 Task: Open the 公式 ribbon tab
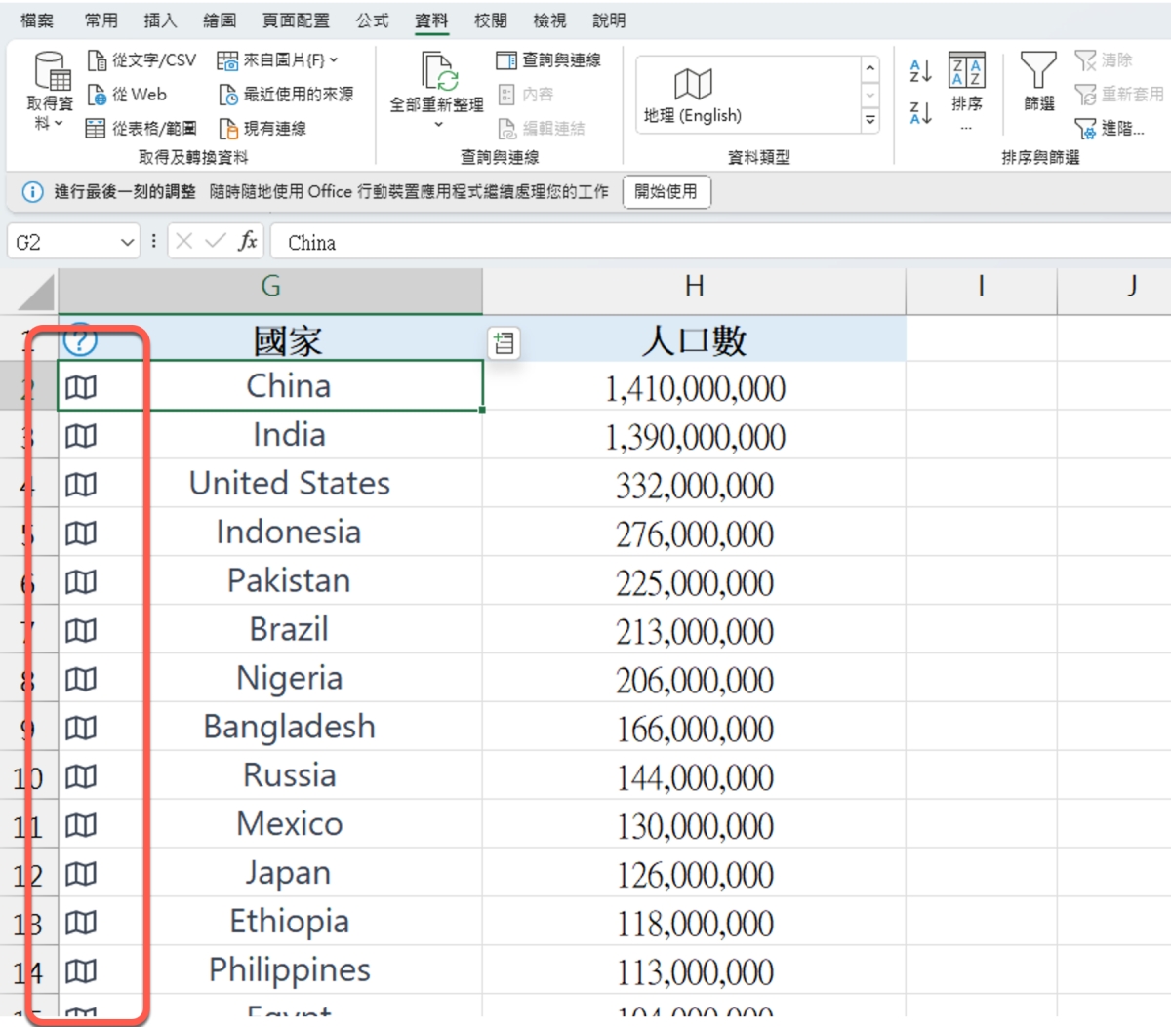[x=372, y=20]
